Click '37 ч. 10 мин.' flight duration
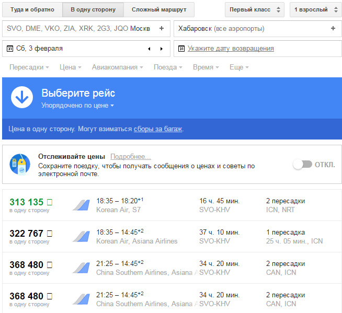The width and height of the screenshot is (342, 313). coord(220,233)
